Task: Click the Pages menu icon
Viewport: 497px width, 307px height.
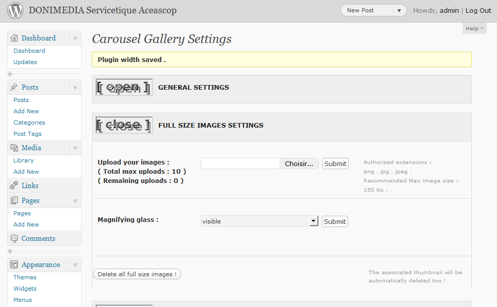Action: (x=14, y=200)
